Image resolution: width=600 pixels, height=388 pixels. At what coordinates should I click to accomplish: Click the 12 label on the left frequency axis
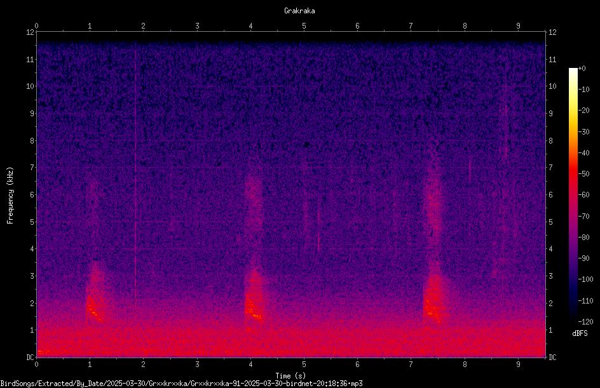pos(30,32)
